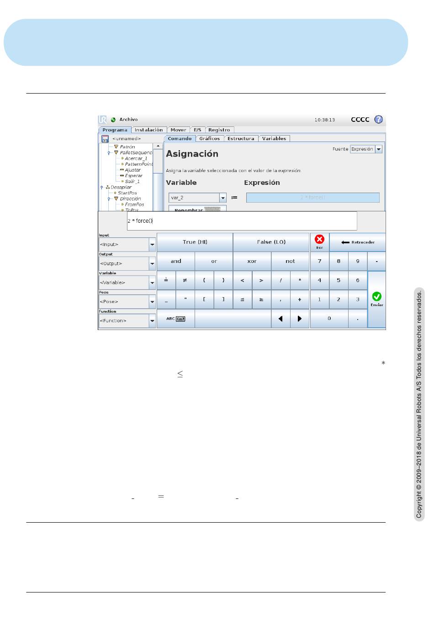Click the decimal point key

click(358, 319)
